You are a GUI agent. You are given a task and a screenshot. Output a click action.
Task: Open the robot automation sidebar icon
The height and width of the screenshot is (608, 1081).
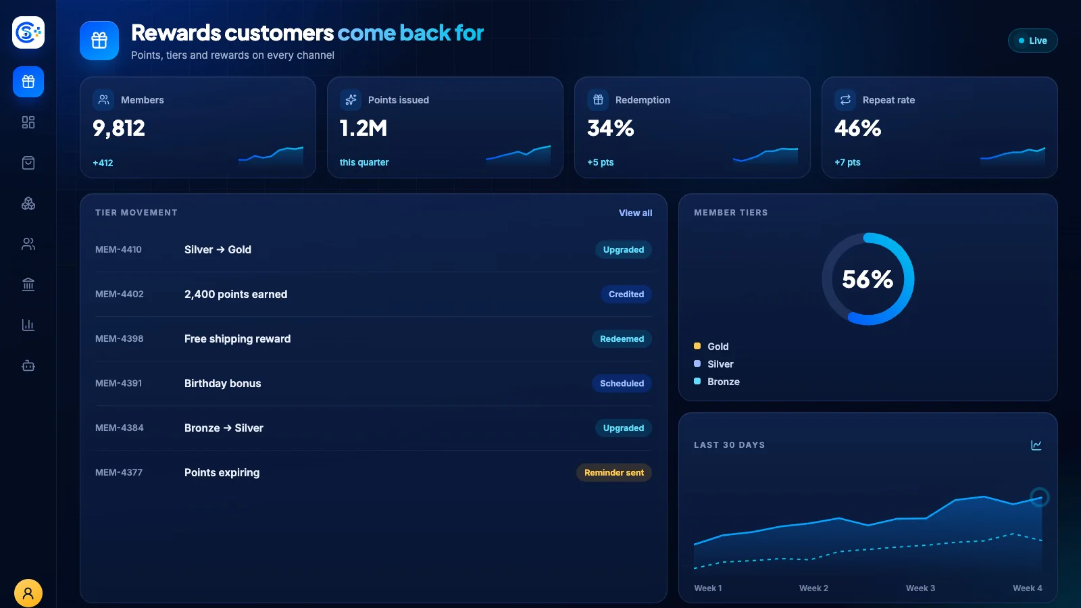(x=28, y=365)
